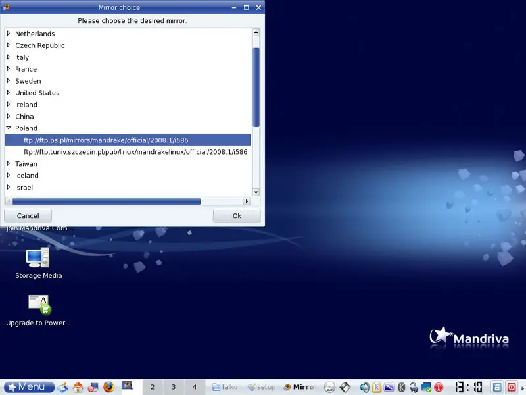Expand the Israel mirror group

coord(9,187)
